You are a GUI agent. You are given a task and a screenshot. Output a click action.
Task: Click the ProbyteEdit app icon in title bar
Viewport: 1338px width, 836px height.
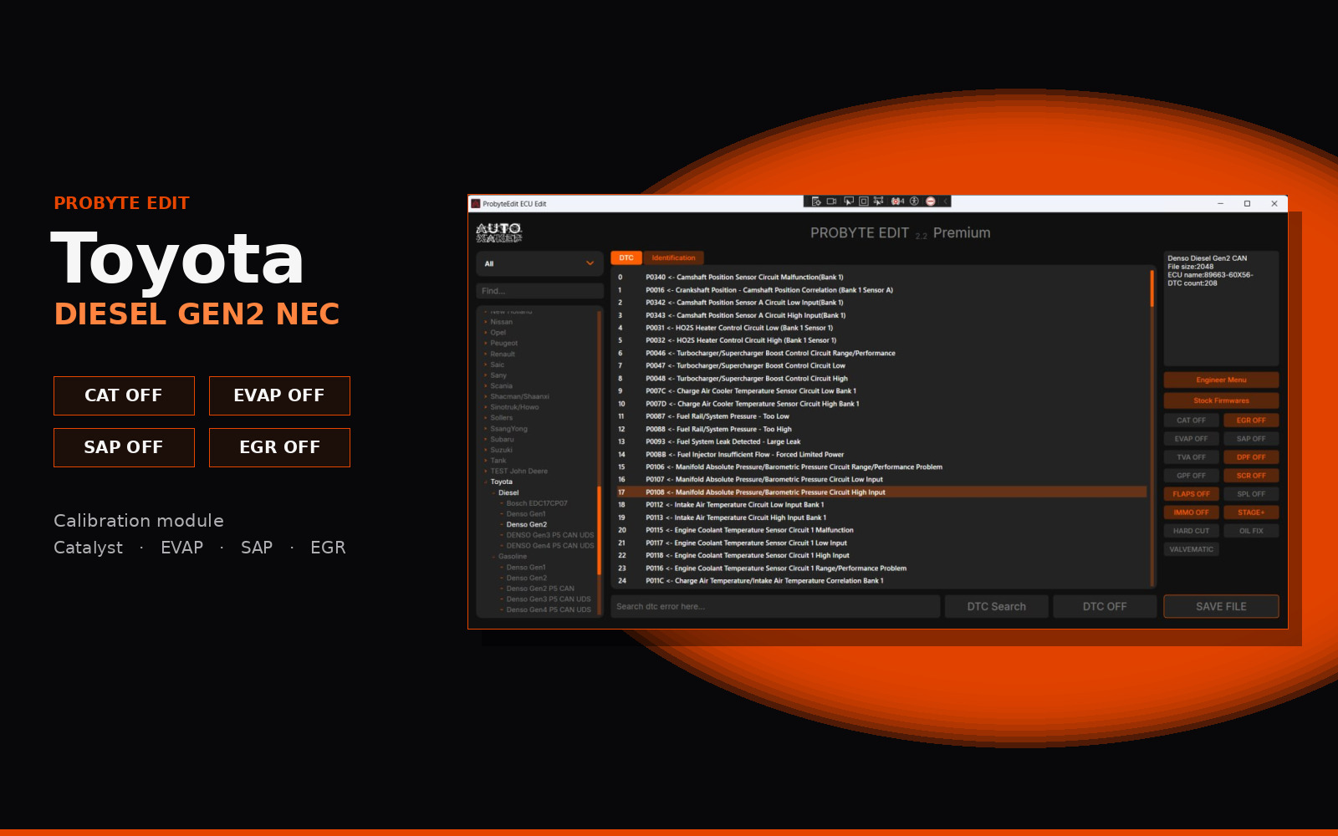(476, 204)
